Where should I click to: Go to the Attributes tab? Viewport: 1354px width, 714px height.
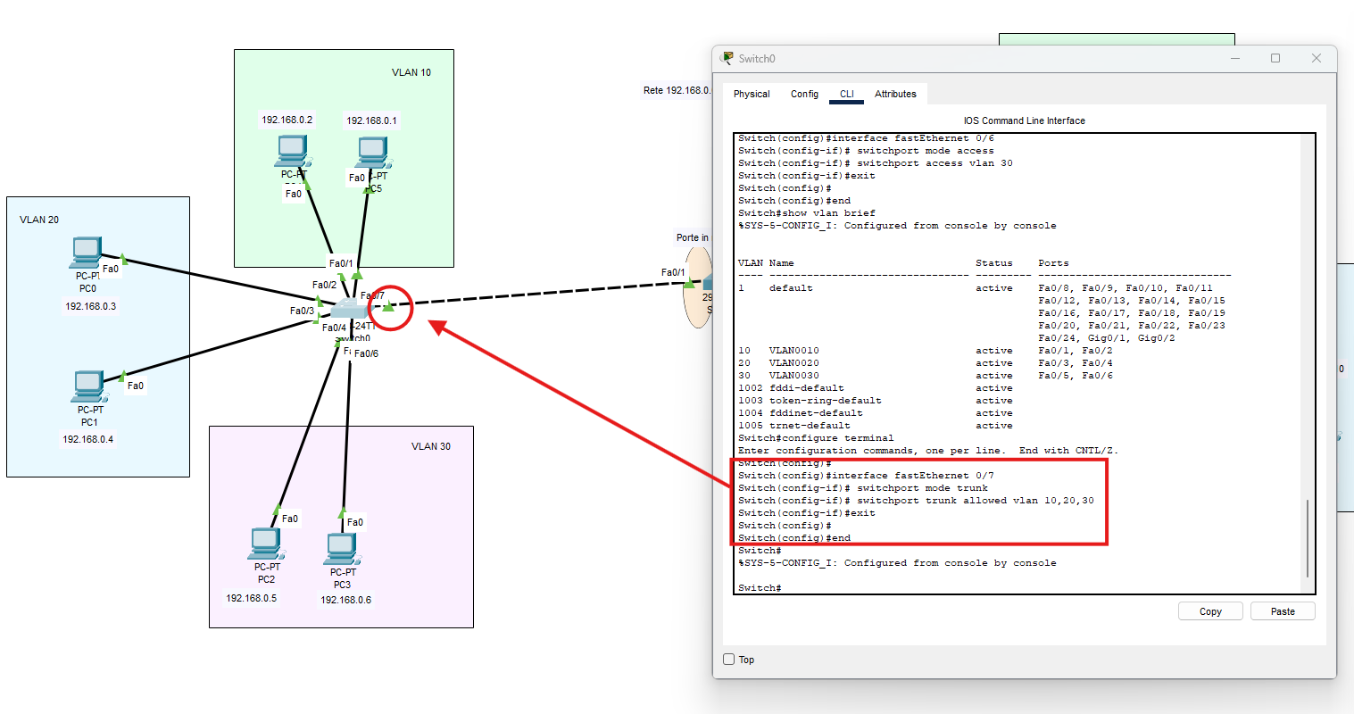895,94
